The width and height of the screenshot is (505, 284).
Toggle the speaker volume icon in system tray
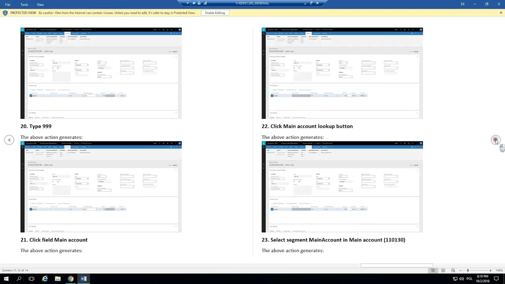[x=462, y=280]
